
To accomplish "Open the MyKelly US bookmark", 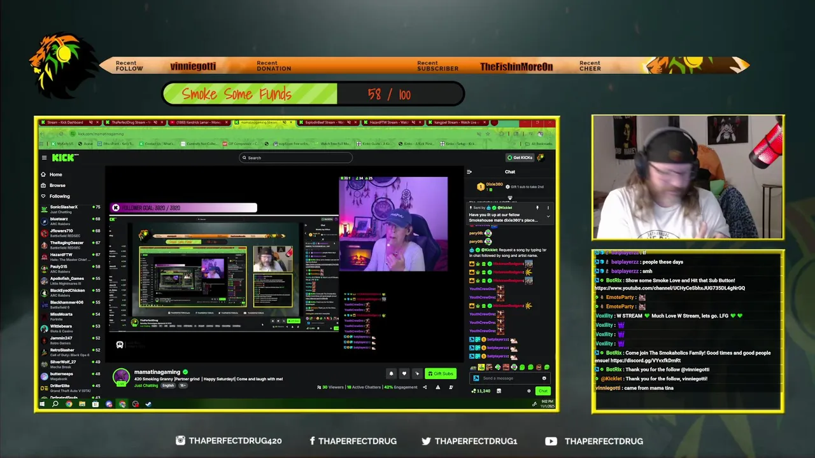I will point(62,144).
